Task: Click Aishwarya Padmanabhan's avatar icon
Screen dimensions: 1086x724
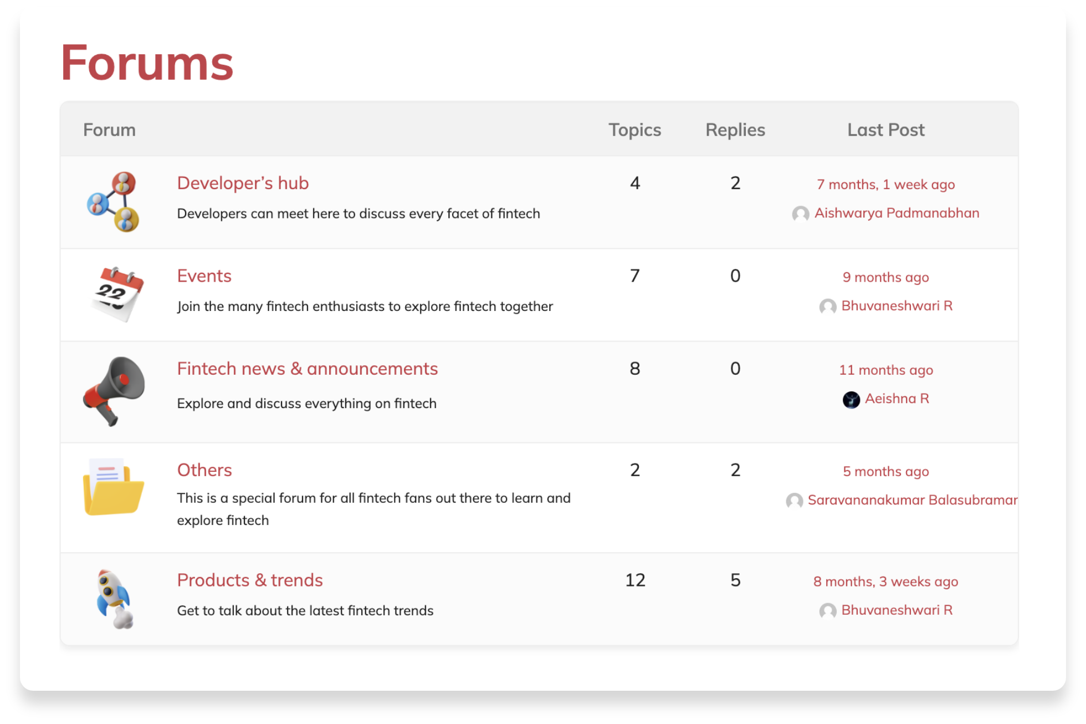Action: pos(800,213)
